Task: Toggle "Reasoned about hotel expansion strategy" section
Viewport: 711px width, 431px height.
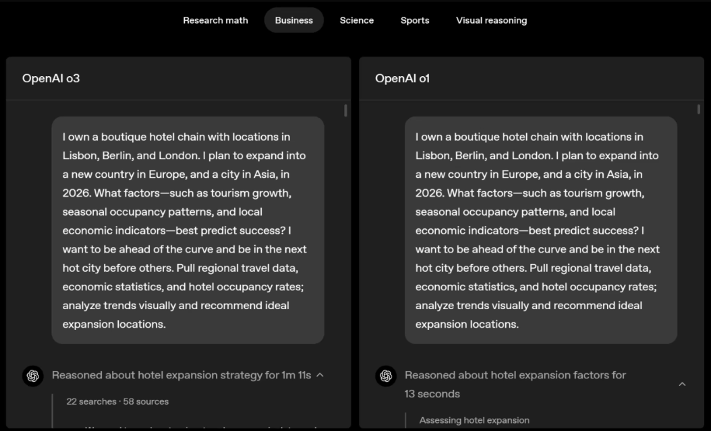Action: coord(181,375)
